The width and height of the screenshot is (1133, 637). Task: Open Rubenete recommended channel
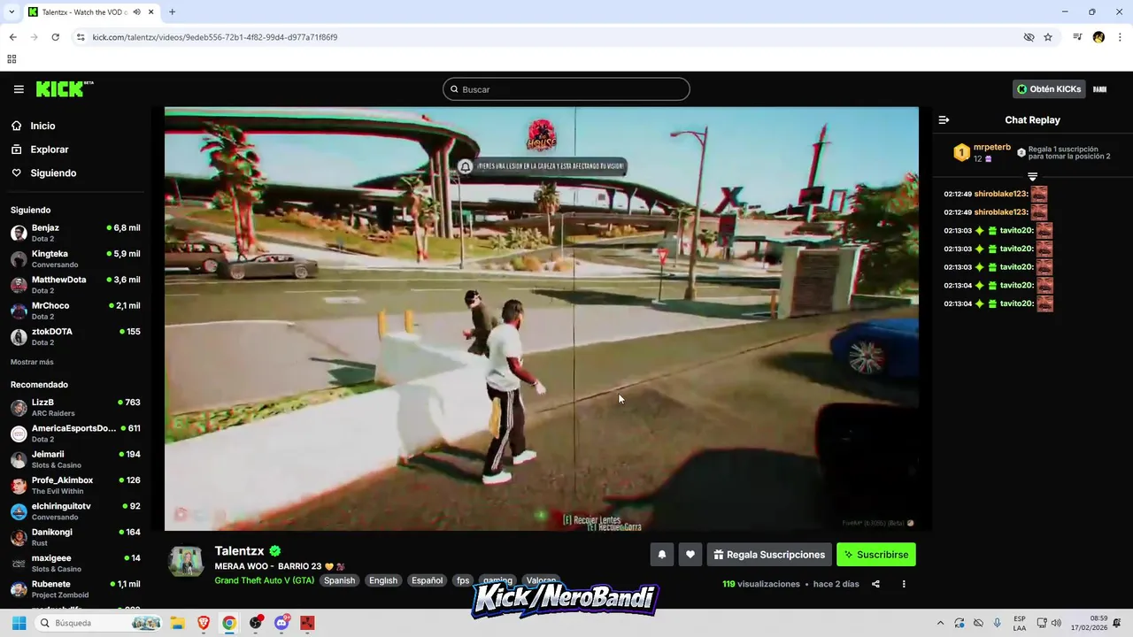click(x=75, y=589)
